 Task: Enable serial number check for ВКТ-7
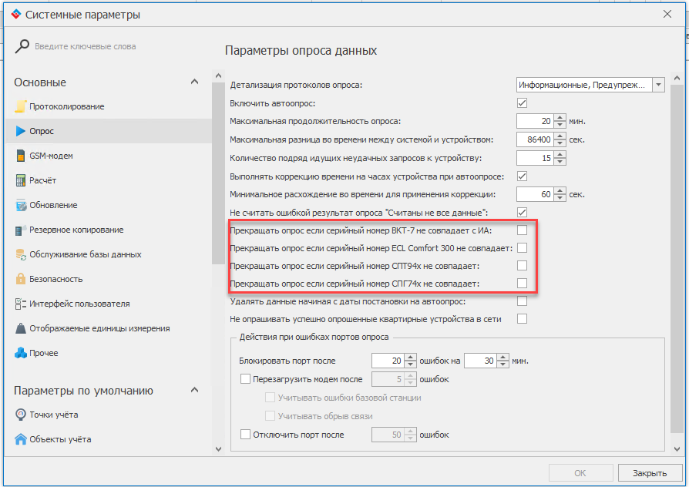522,230
